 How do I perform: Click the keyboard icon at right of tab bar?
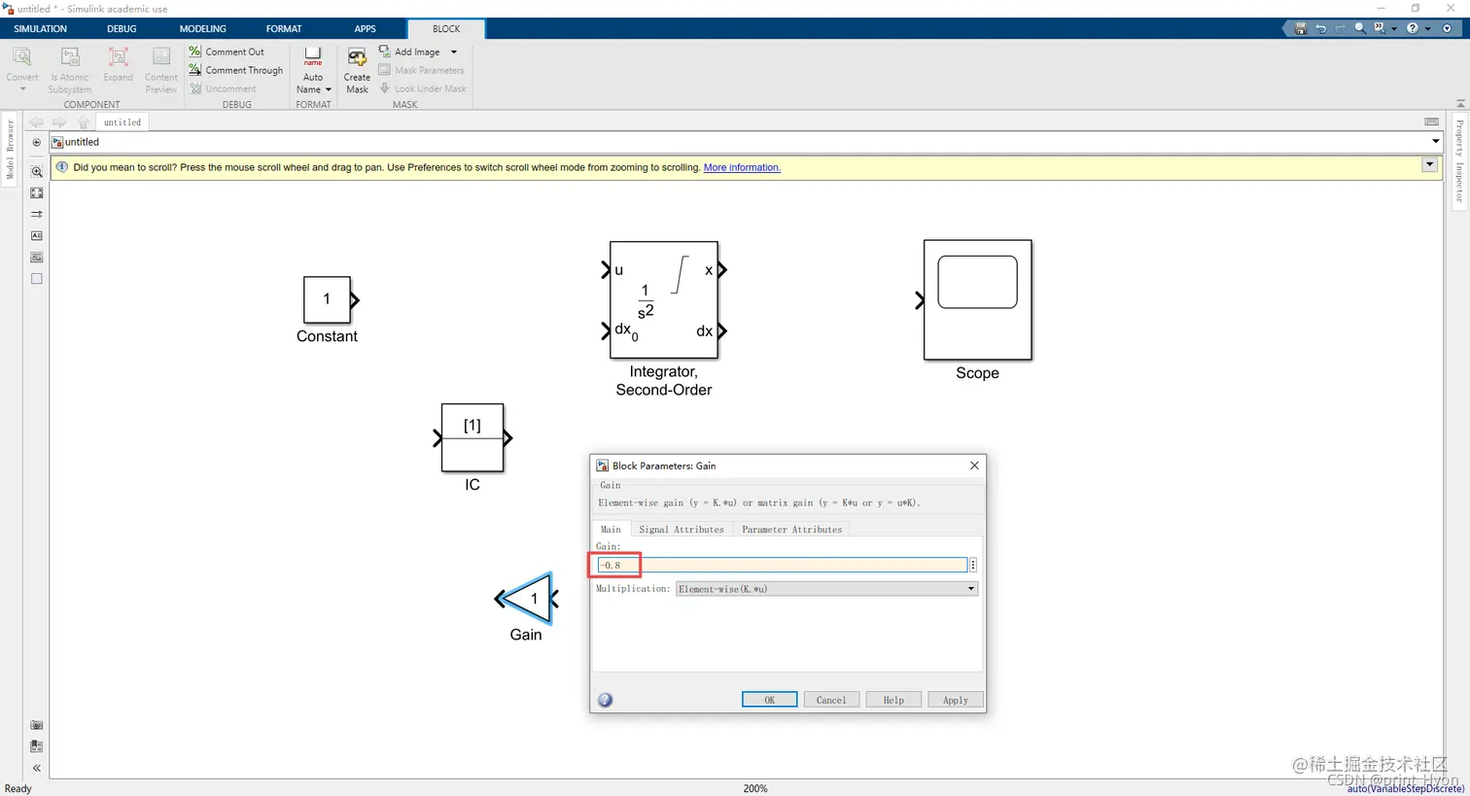[x=1431, y=121]
